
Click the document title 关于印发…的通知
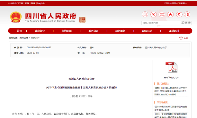click(81, 88)
